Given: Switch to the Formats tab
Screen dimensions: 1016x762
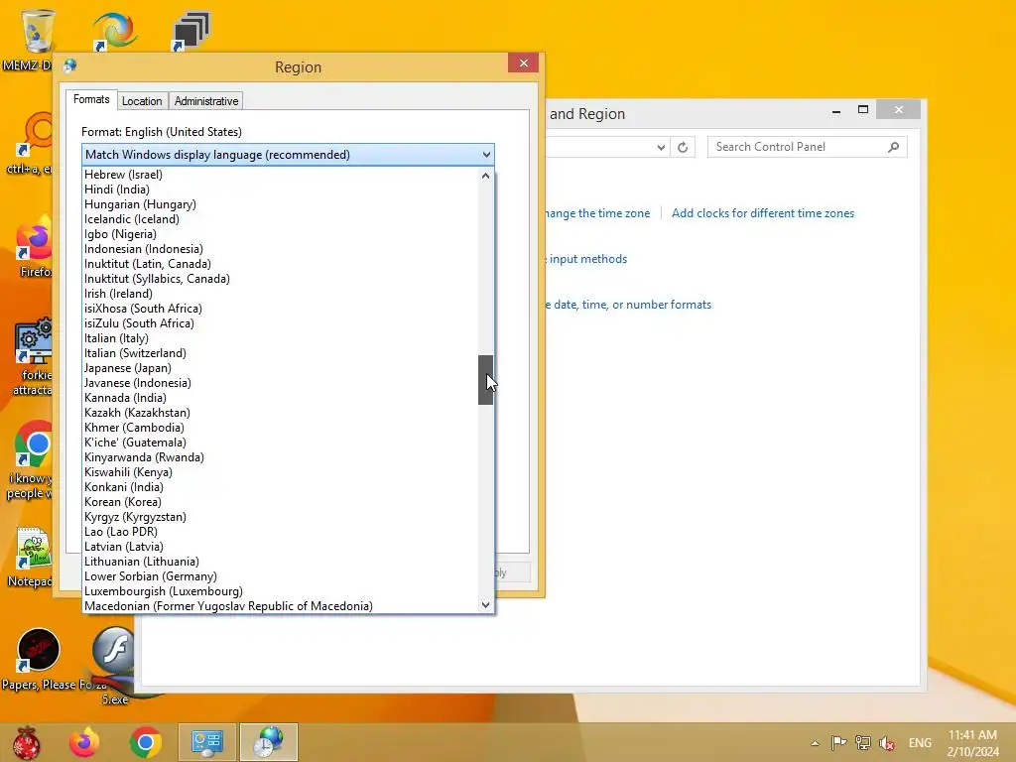Looking at the screenshot, I should click(91, 100).
